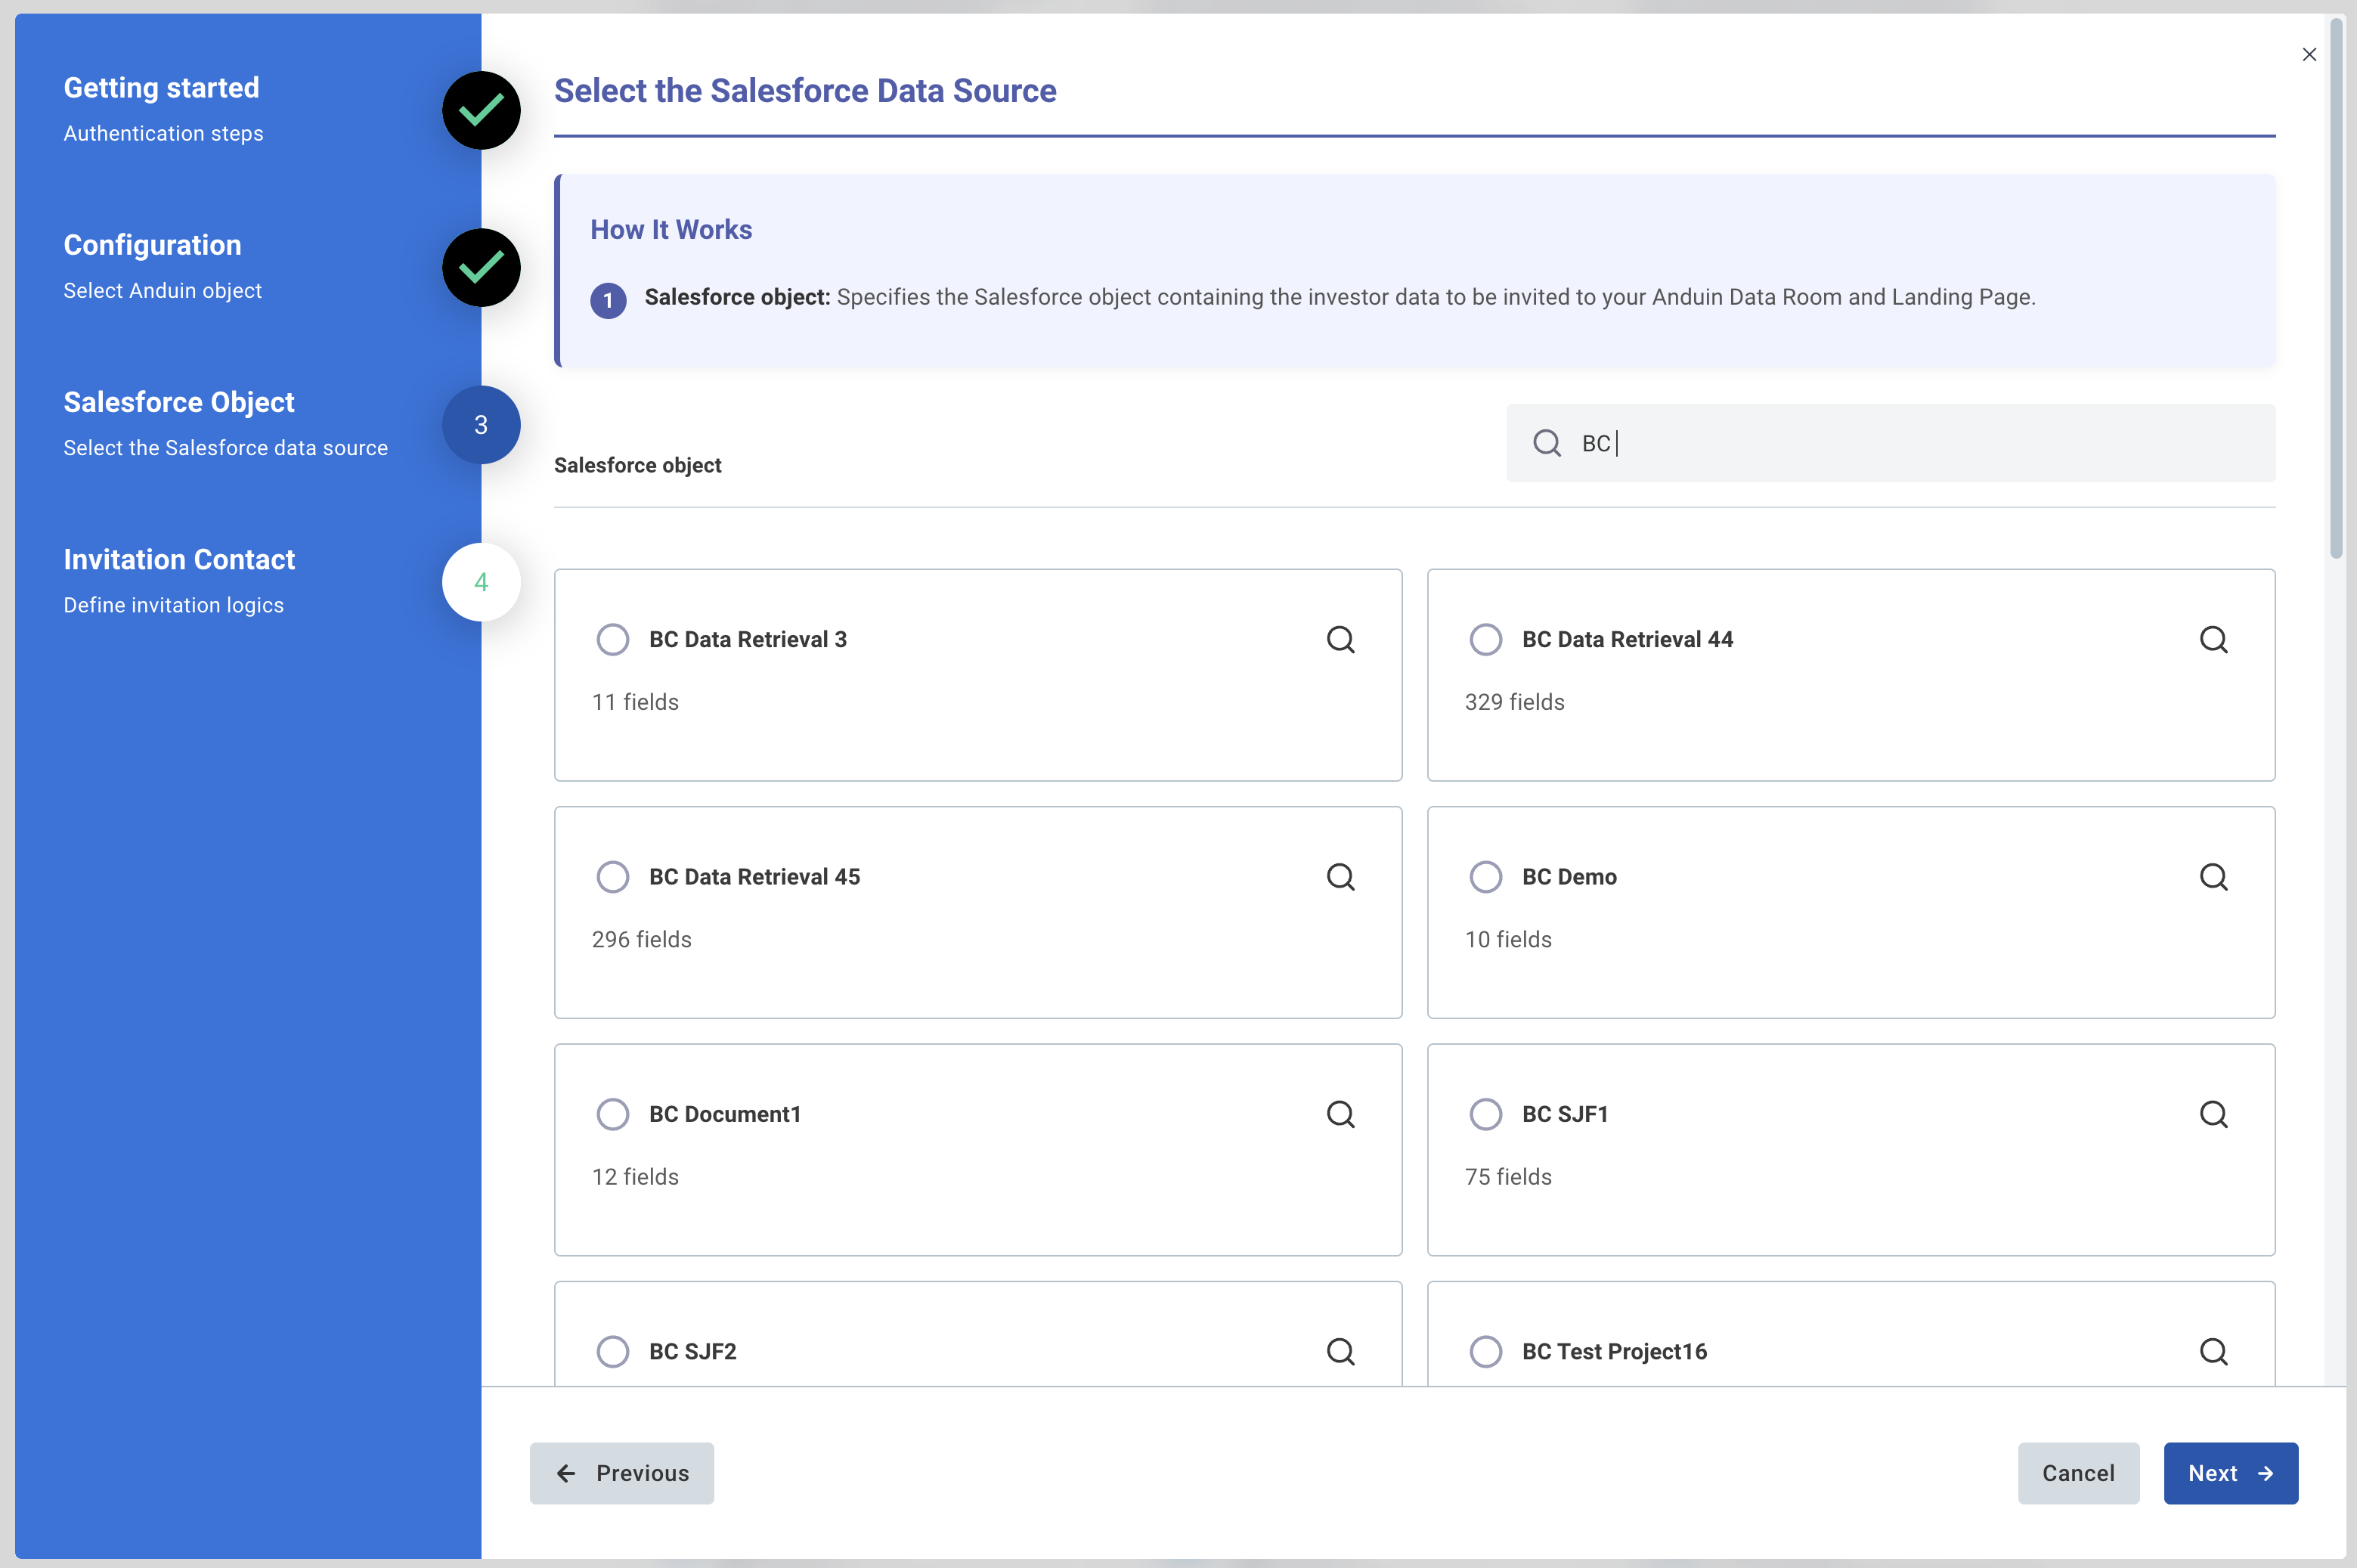Preview BC Document1 with magnifier icon

(1340, 1114)
